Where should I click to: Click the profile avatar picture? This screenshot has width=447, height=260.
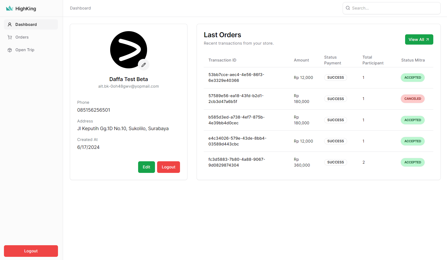click(128, 50)
